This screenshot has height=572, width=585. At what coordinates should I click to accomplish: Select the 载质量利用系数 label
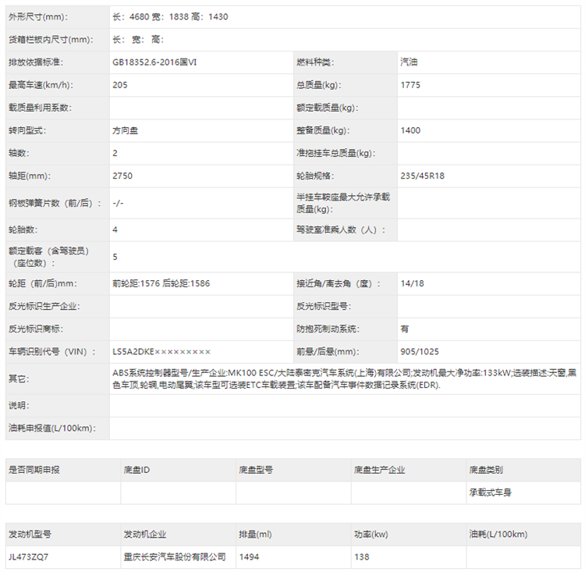[40, 108]
